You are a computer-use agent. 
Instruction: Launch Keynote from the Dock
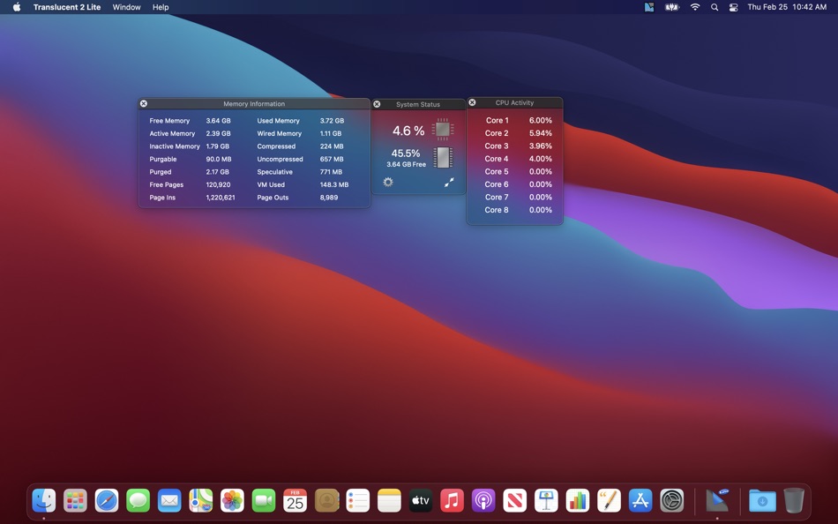tap(546, 501)
